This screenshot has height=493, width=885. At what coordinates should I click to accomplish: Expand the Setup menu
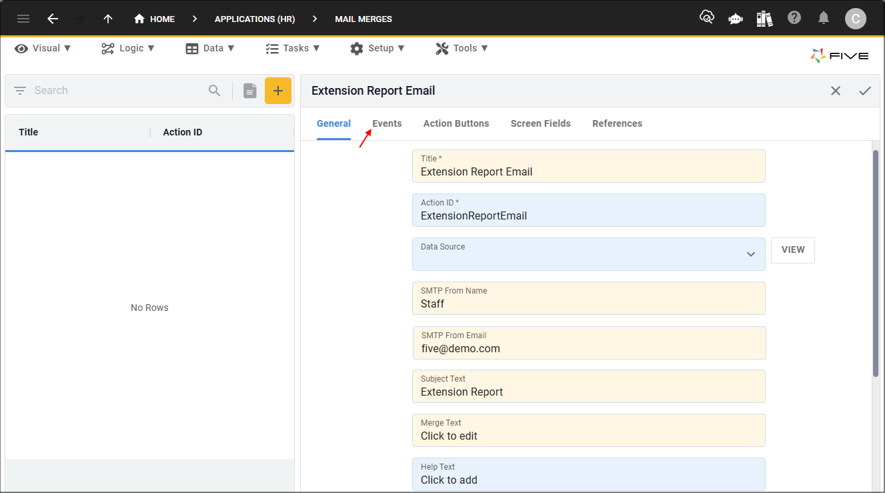(377, 48)
